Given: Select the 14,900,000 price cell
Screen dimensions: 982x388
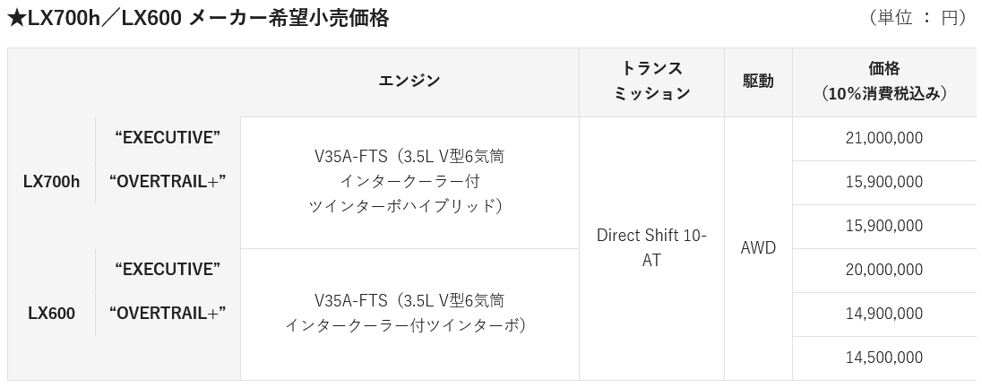Looking at the screenshot, I should (x=883, y=314).
